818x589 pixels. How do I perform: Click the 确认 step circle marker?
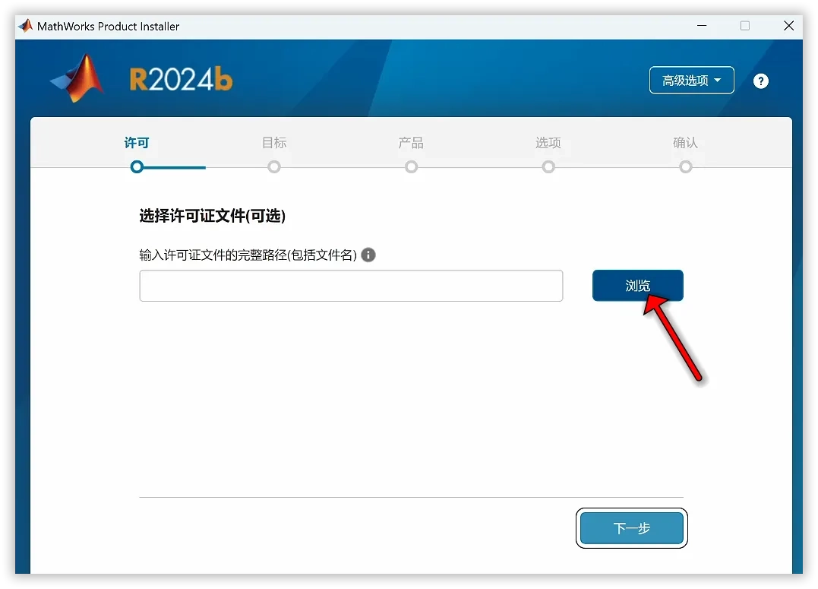pyautogui.click(x=686, y=167)
